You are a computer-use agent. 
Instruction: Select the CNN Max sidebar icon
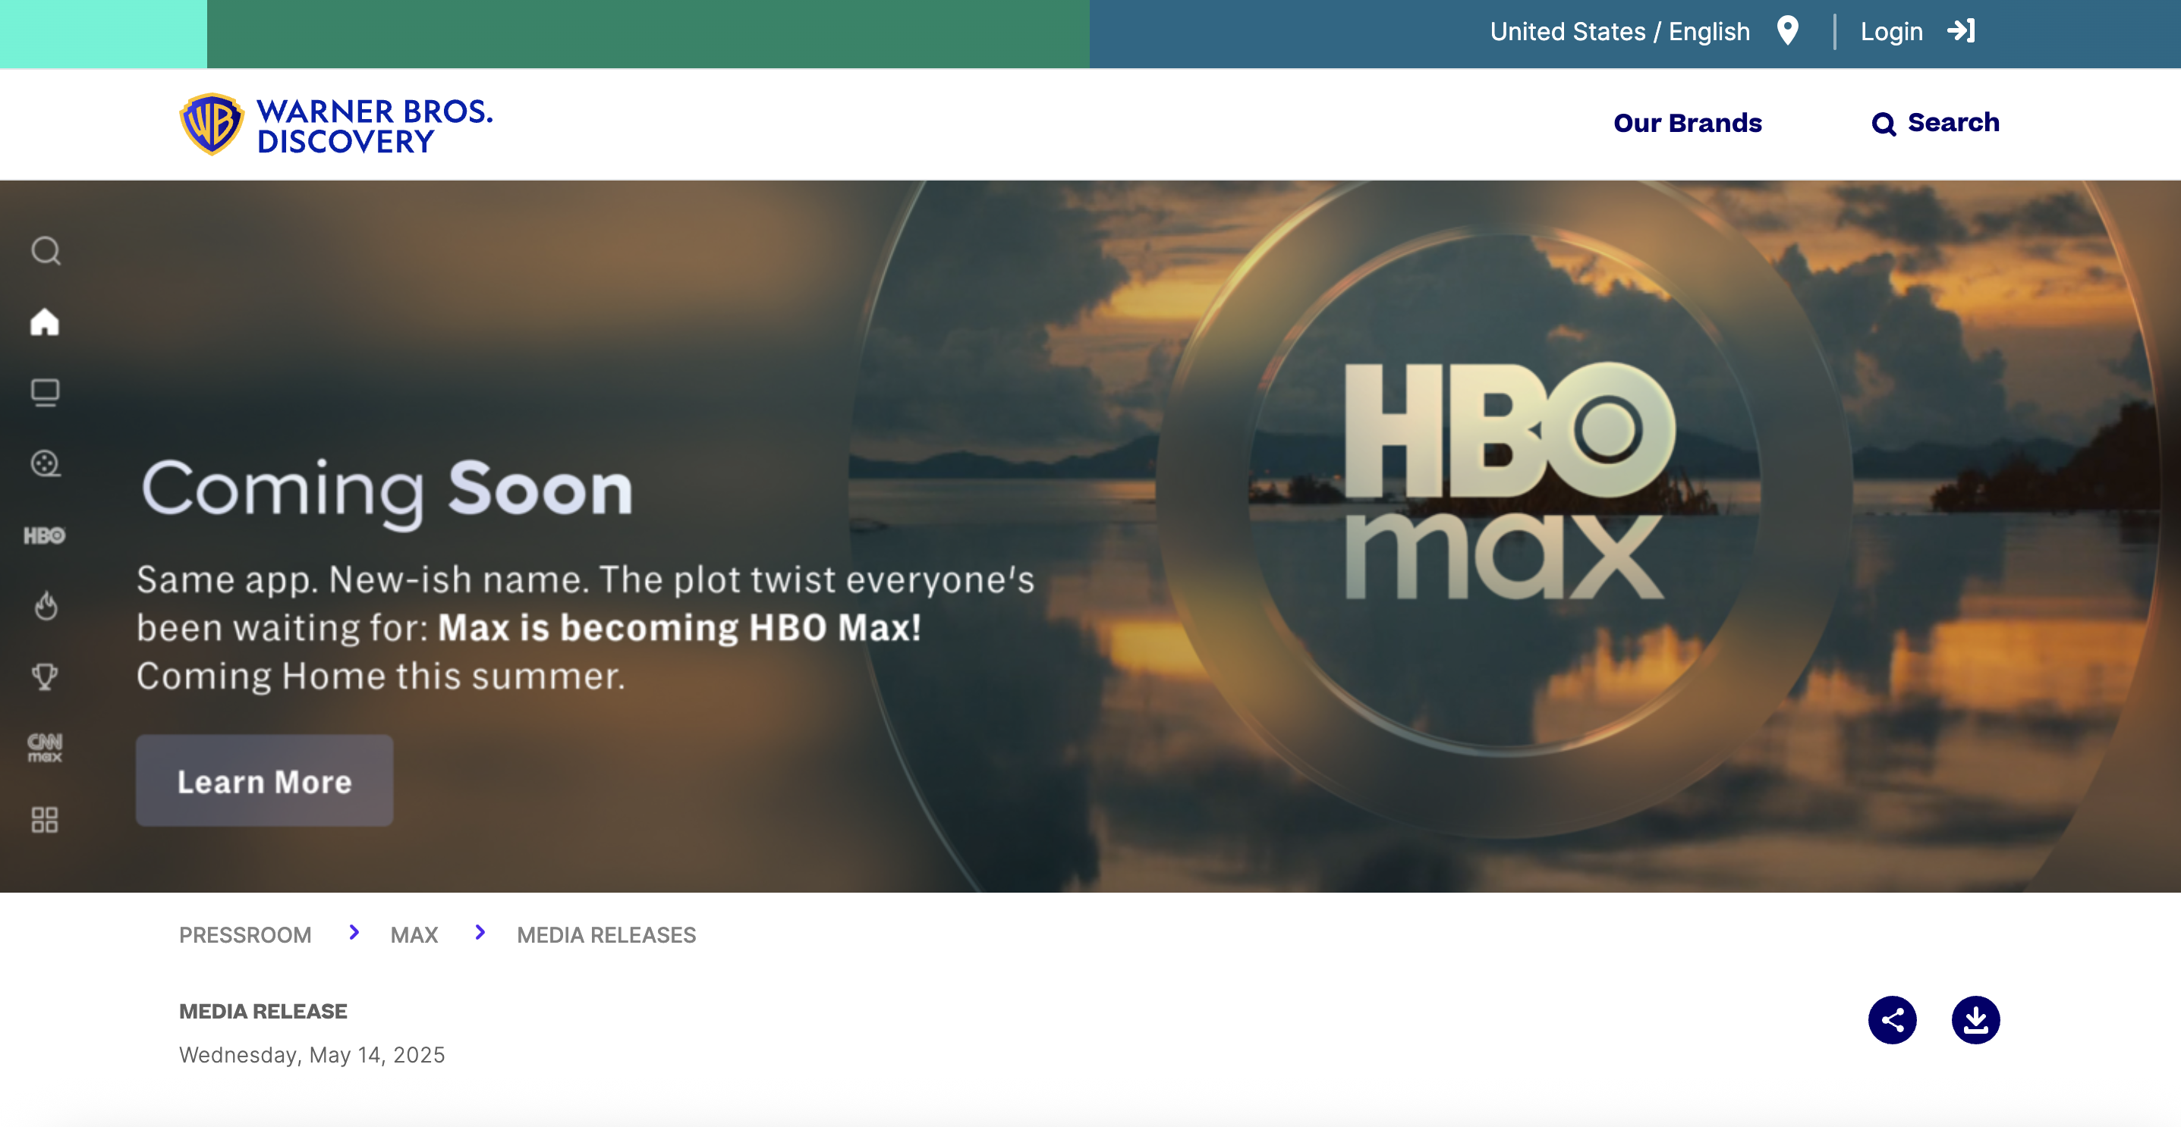(45, 748)
